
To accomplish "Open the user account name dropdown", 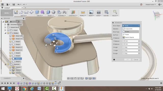I will 151,5.
